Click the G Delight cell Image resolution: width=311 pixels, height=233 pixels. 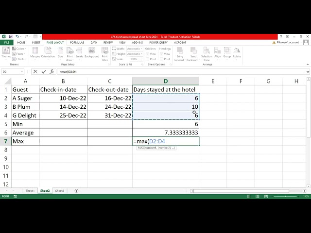point(25,116)
